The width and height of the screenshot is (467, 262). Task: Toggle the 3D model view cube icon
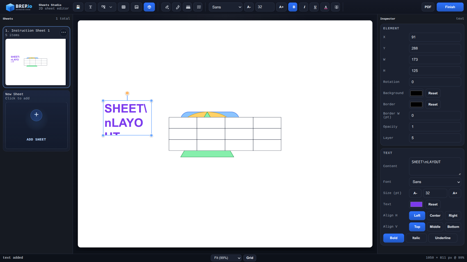click(149, 7)
